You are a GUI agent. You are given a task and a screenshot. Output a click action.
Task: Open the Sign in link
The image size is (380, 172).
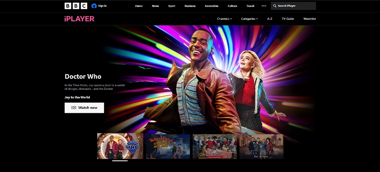tap(102, 6)
